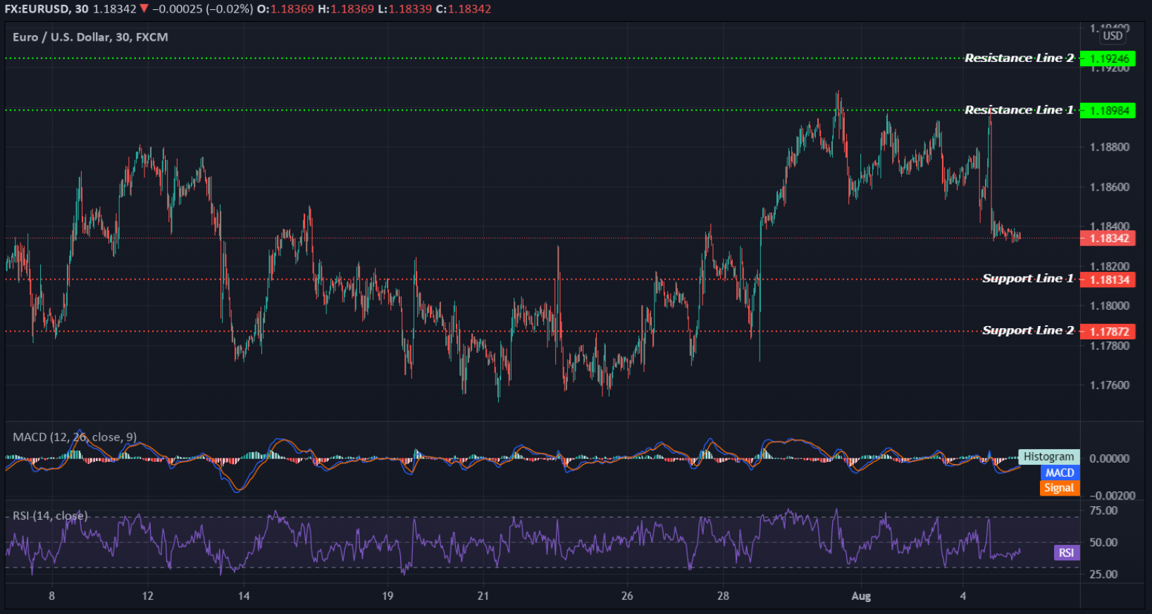Click the 1.17600 price axis level
The height and width of the screenshot is (614, 1152).
pos(1110,385)
